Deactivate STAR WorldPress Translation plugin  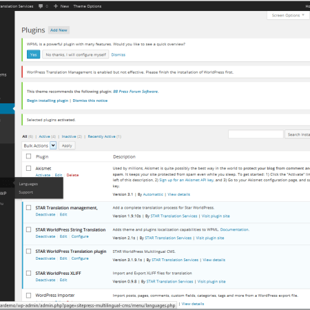(x=45, y=258)
